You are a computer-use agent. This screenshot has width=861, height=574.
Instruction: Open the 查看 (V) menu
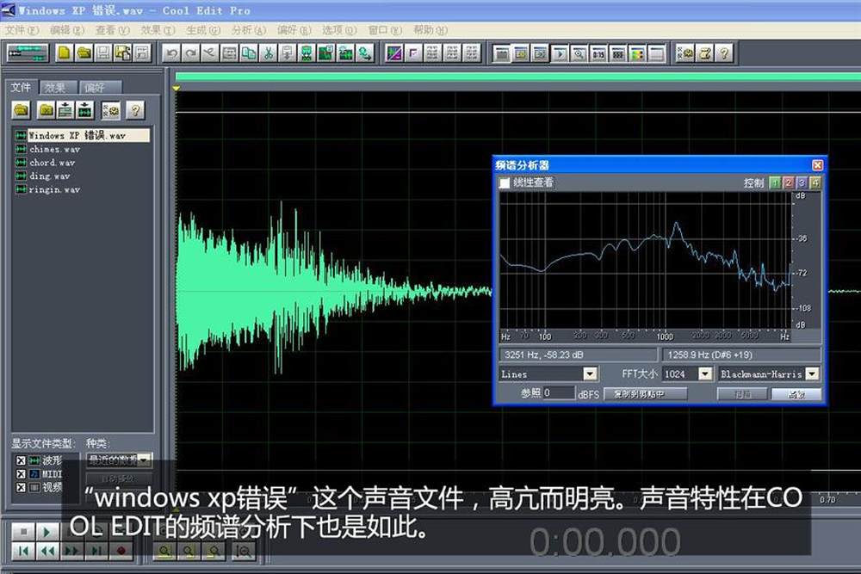pos(112,29)
